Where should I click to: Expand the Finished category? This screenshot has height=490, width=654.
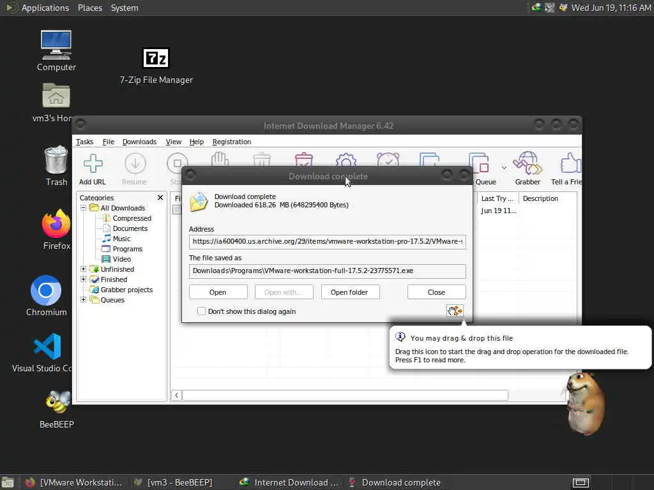point(84,279)
